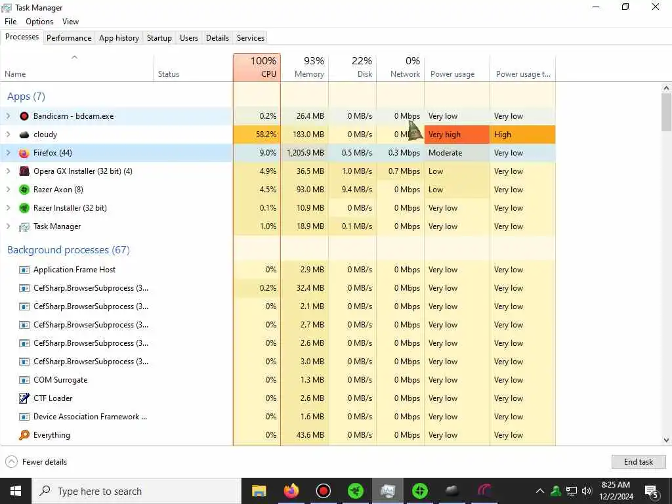This screenshot has height=504, width=672.
Task: Open the Options menu
Action: click(x=39, y=22)
